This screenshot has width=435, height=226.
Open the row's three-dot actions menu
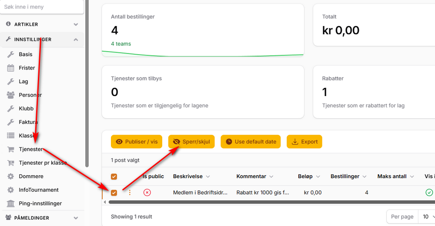click(x=129, y=193)
